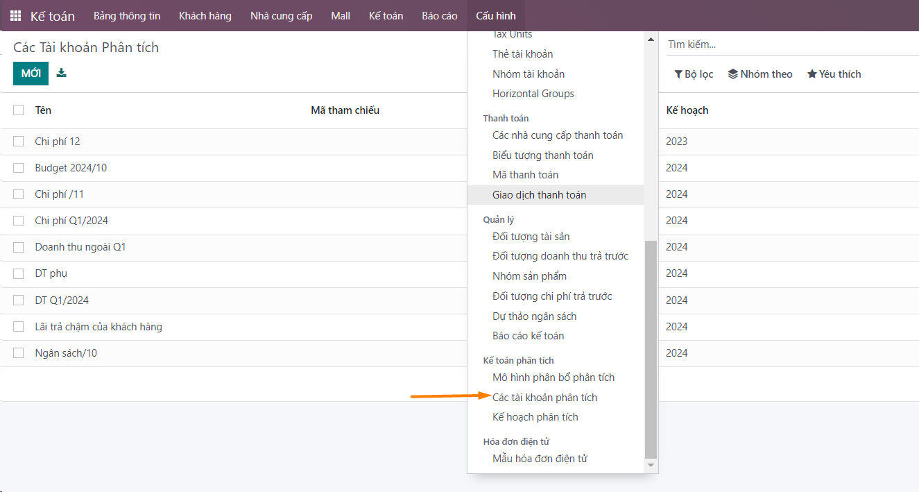Screen dimensions: 919x492
Task: Click the scrollbar up arrow in dropdown
Action: (x=651, y=40)
